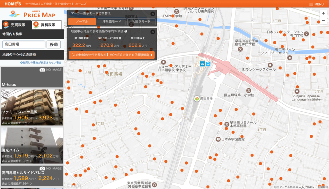Click the 地図内を検索 header
The image size is (329, 189).
point(32,34)
